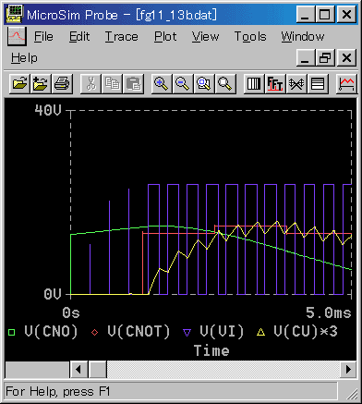
Task: Click the Zoom In magnifier icon
Action: tap(162, 83)
